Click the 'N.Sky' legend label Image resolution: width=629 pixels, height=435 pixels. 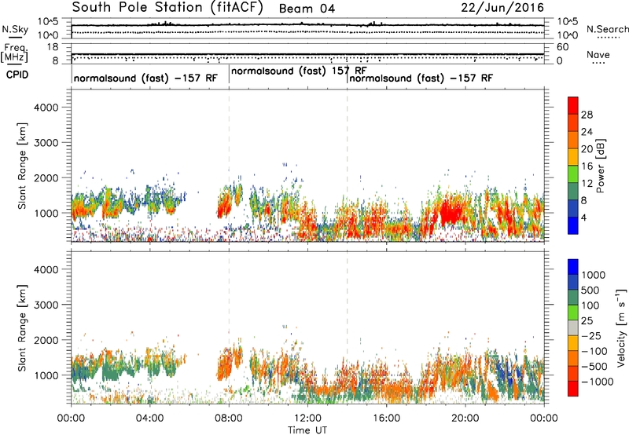15,29
